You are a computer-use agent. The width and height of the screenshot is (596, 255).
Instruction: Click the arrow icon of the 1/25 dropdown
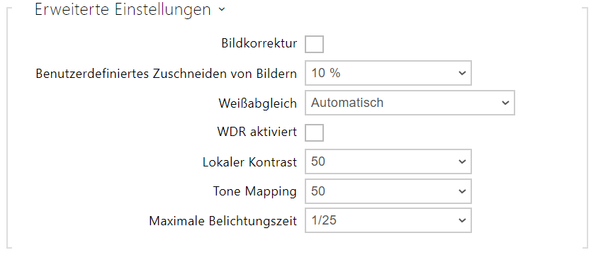tap(462, 220)
